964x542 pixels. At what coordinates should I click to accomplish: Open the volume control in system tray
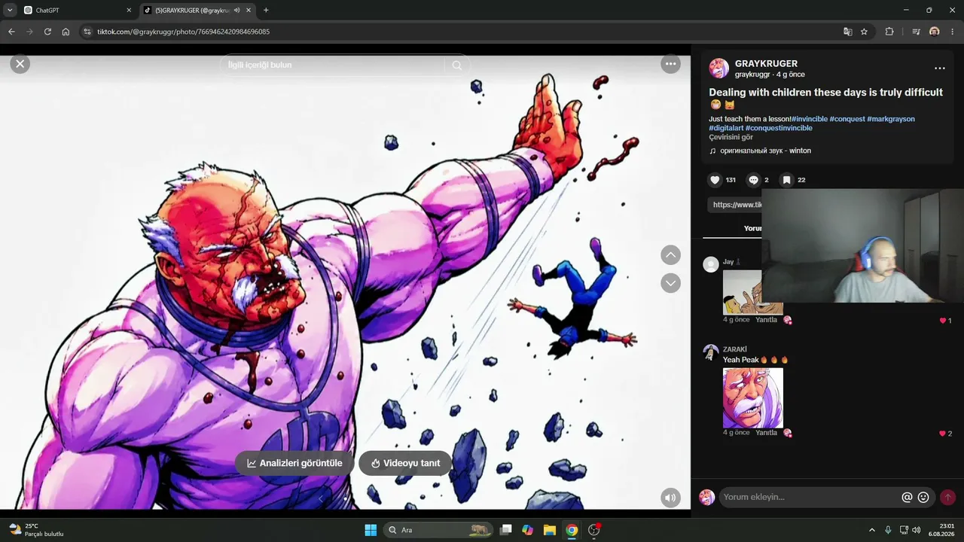click(x=917, y=530)
